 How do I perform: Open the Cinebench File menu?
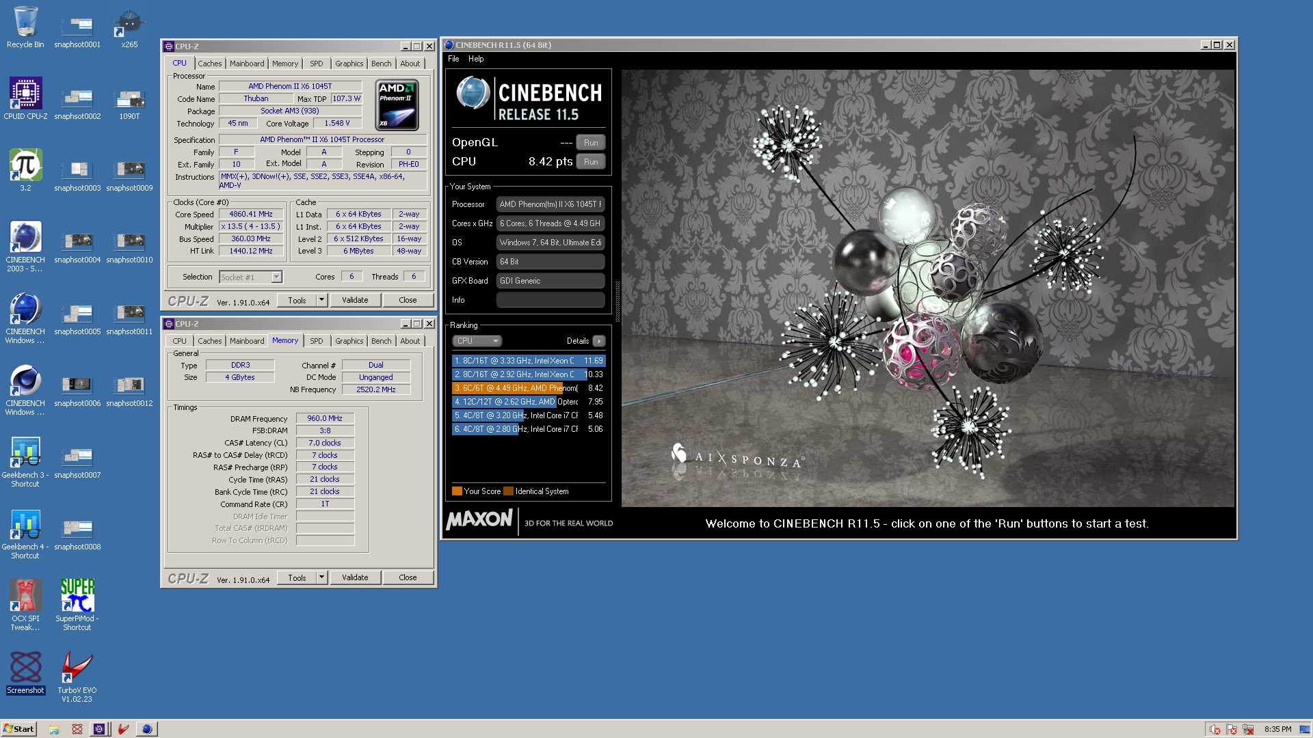[x=453, y=59]
